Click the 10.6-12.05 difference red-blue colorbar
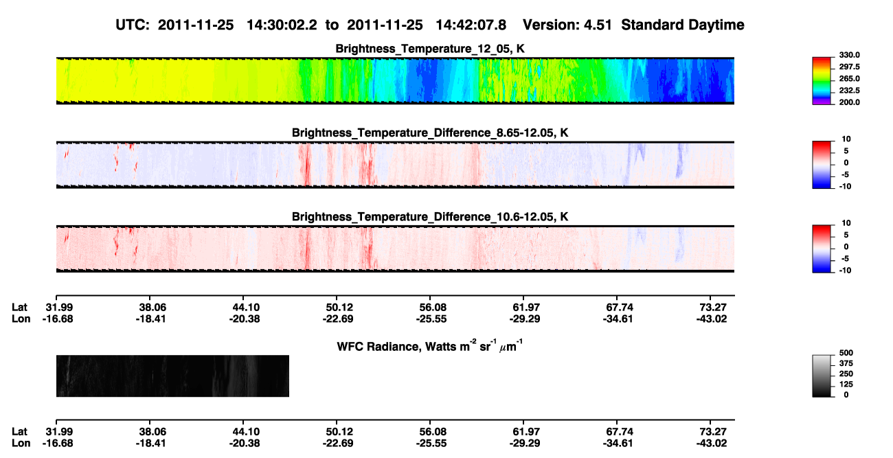 (822, 249)
